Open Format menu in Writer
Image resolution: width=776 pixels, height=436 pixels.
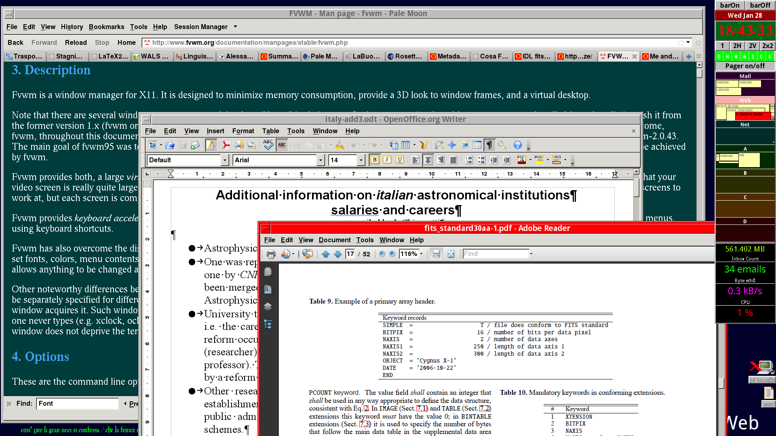[x=243, y=131]
